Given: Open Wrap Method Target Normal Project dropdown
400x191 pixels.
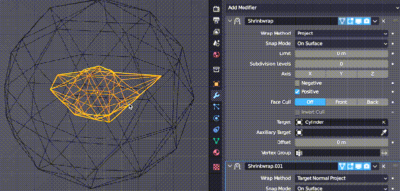Looking at the screenshot, I should pyautogui.click(x=341, y=179).
